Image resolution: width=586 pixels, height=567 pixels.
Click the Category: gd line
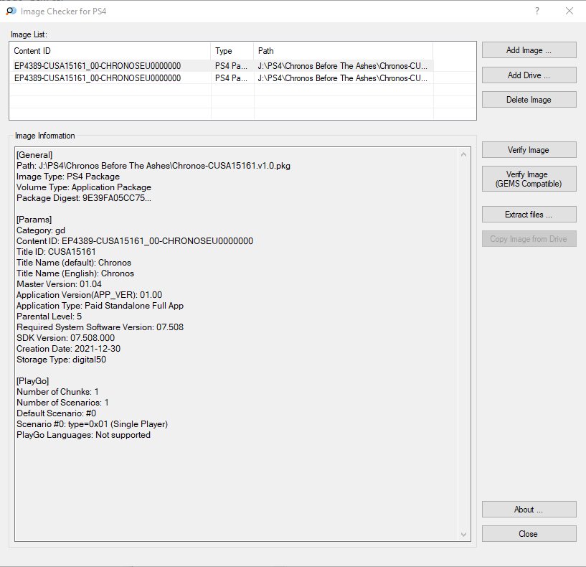pos(41,230)
